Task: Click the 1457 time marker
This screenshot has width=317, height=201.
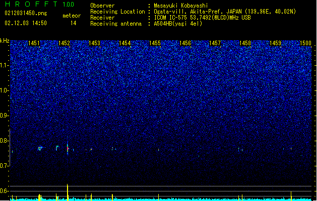Action: click(x=215, y=43)
